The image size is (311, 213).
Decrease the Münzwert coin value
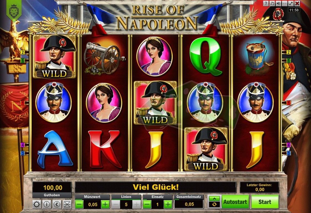79,204
